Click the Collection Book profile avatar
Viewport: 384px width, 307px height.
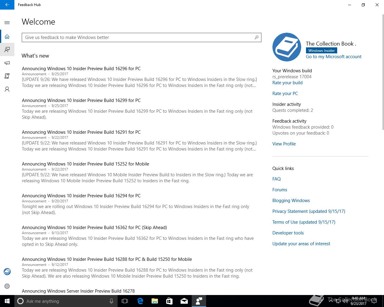[x=286, y=47]
